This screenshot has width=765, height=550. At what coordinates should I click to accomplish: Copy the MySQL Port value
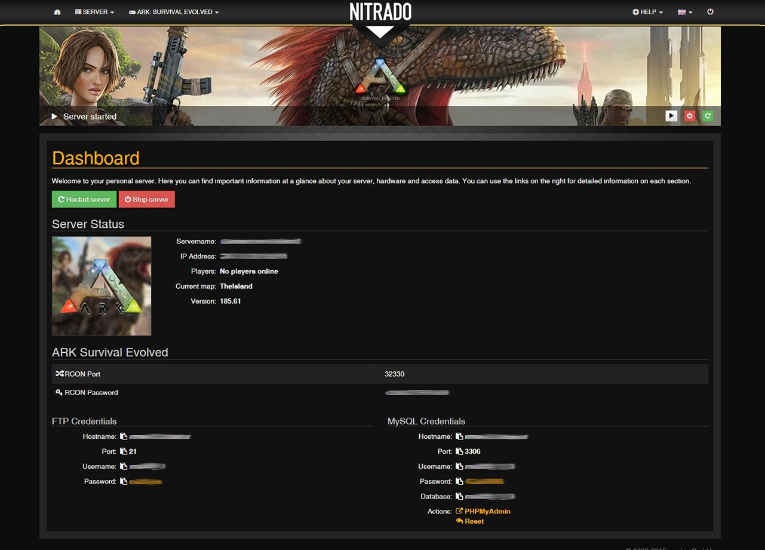tap(459, 452)
